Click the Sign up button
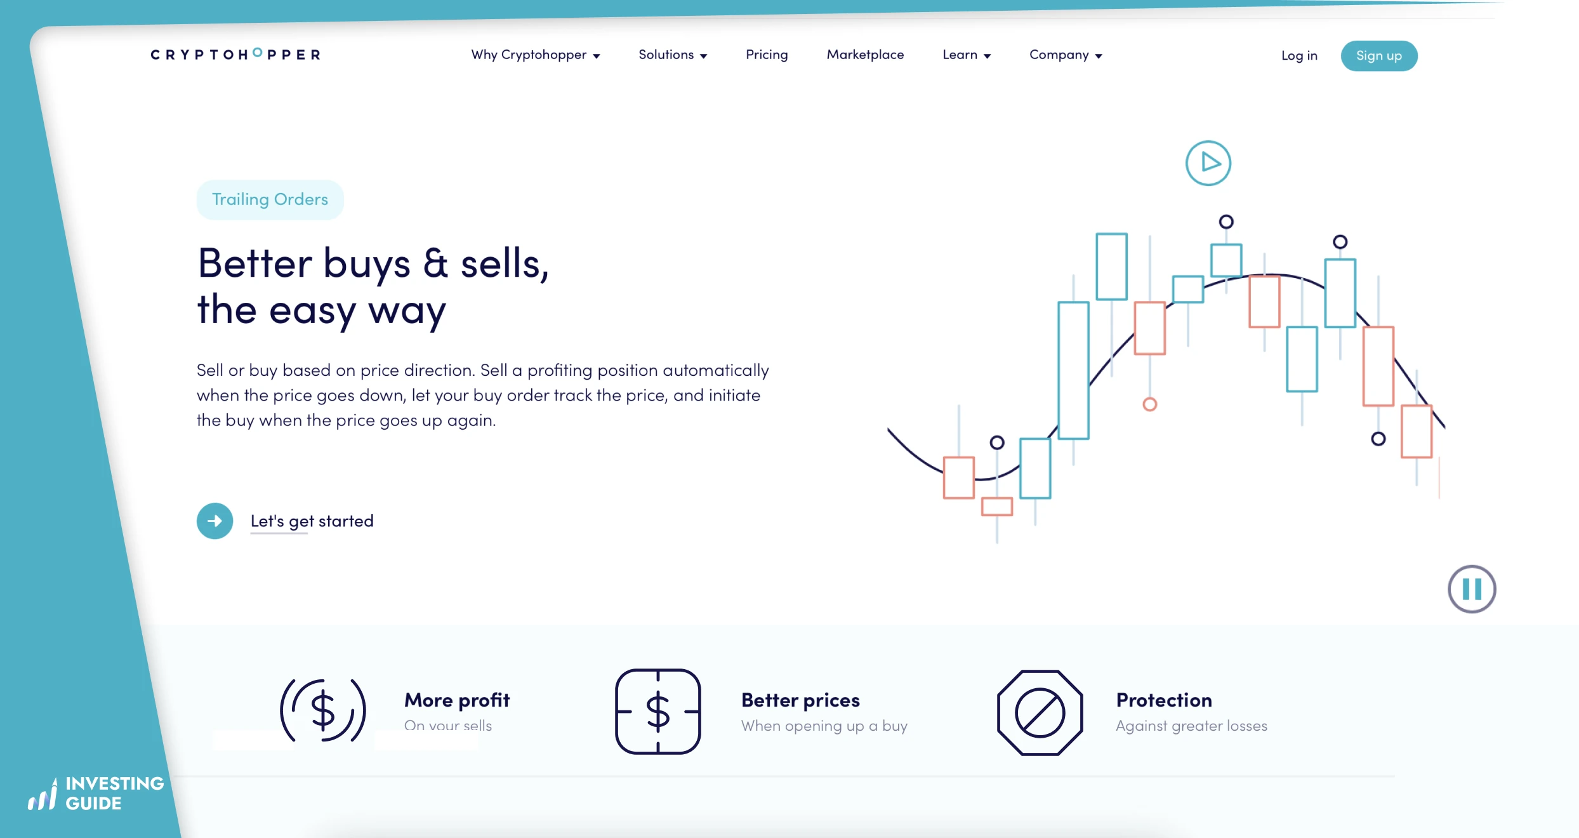This screenshot has height=838, width=1579. pyautogui.click(x=1378, y=55)
